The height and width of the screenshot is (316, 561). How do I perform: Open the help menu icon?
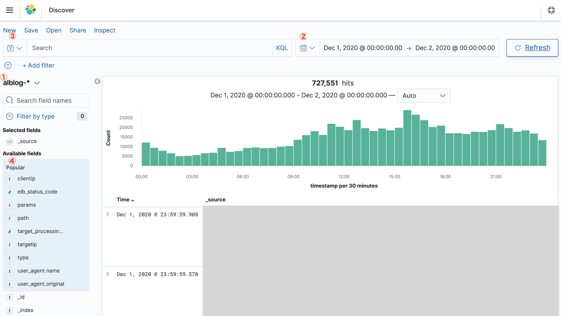551,10
